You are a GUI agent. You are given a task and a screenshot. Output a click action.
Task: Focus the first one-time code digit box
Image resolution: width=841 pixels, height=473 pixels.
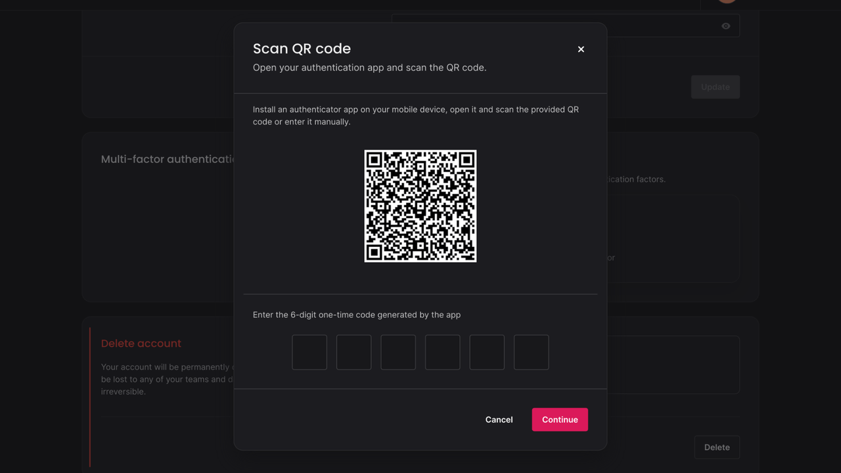point(309,352)
